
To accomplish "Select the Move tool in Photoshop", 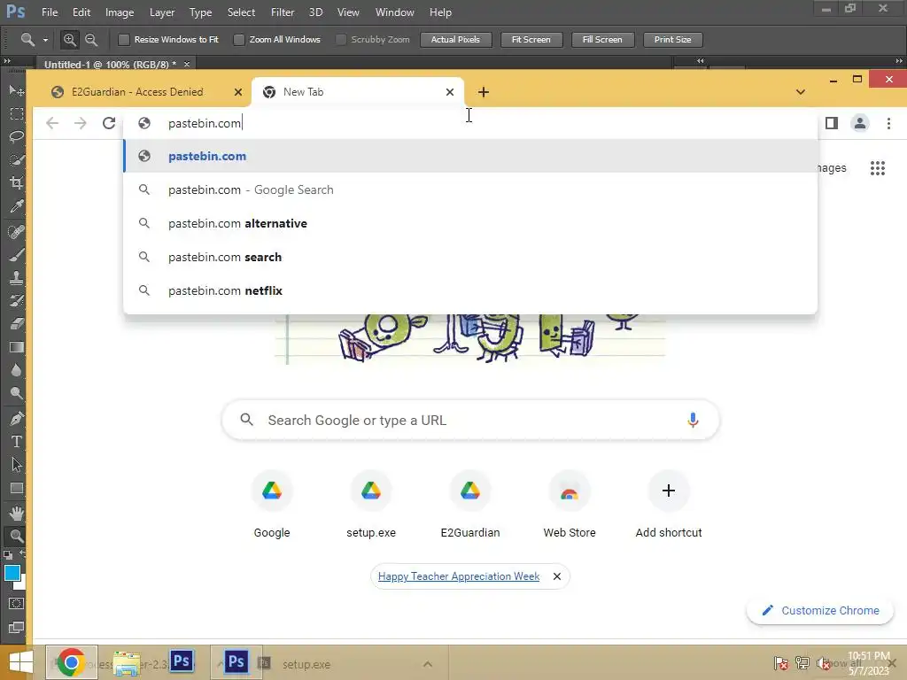I will coord(16,91).
